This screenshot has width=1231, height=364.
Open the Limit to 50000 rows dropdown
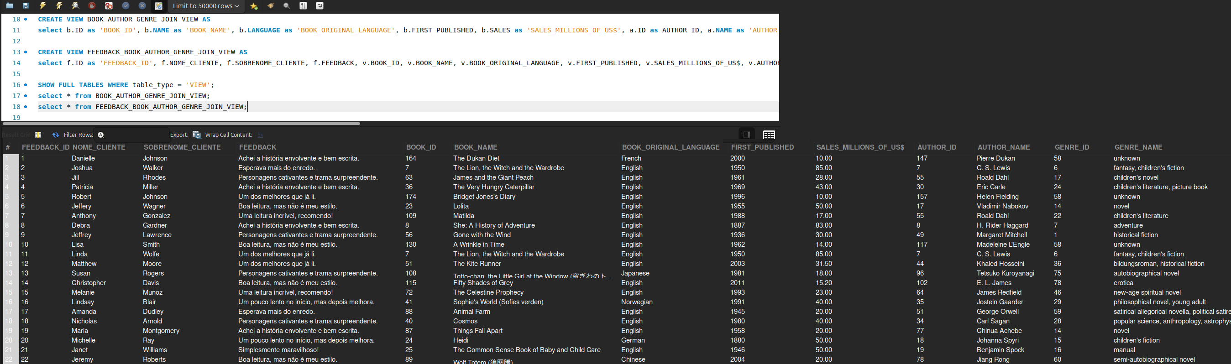tap(205, 6)
